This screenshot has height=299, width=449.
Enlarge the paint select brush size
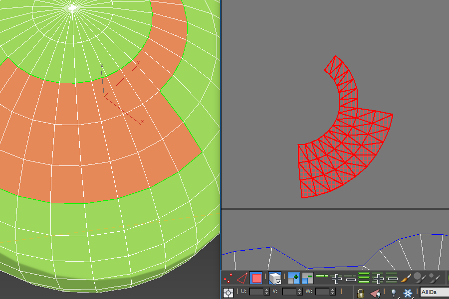point(419,278)
